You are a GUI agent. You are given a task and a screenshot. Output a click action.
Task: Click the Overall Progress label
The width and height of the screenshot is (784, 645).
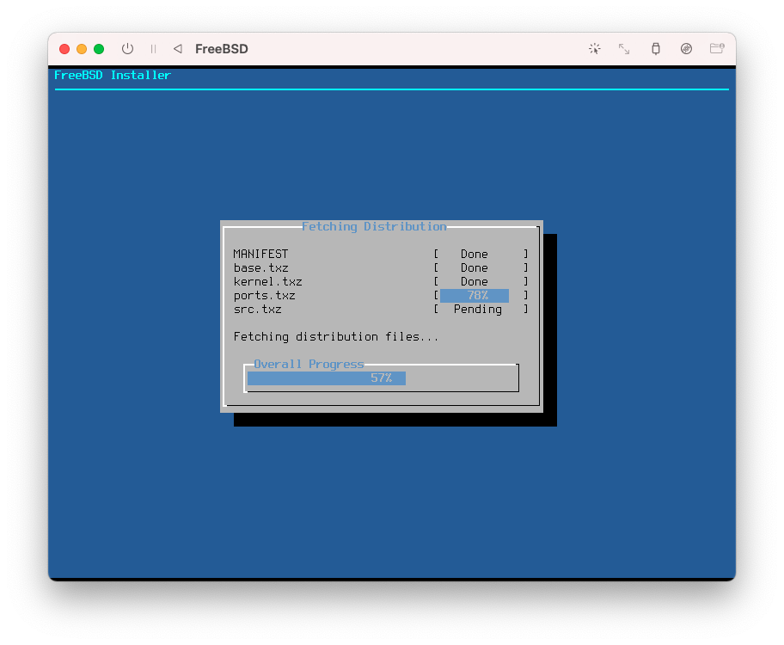pos(309,365)
